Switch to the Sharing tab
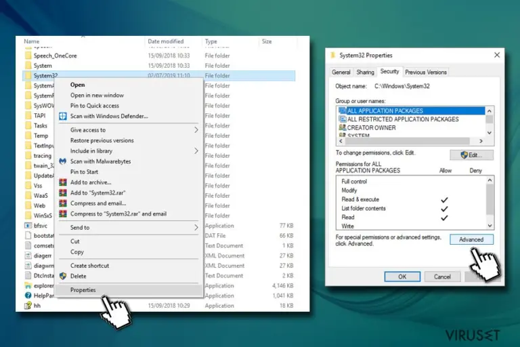This screenshot has height=347, width=520. [365, 72]
